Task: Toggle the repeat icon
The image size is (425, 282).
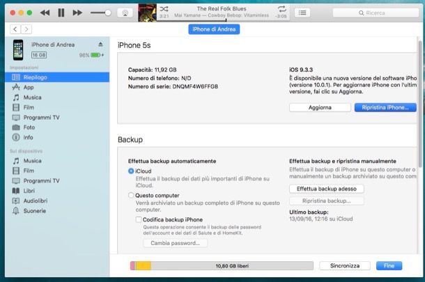Action: 282,8
